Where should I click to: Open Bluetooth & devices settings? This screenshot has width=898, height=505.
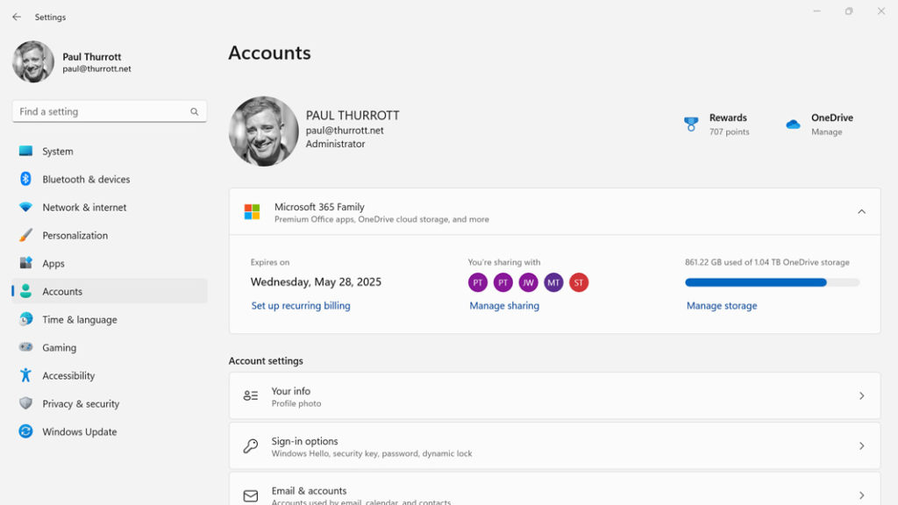[82, 179]
